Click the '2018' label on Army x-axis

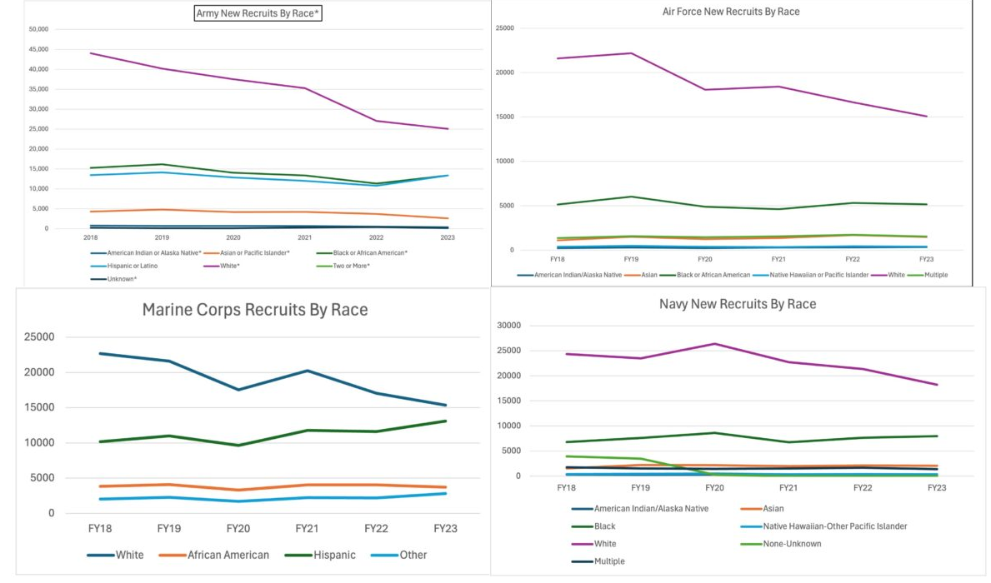pos(90,237)
